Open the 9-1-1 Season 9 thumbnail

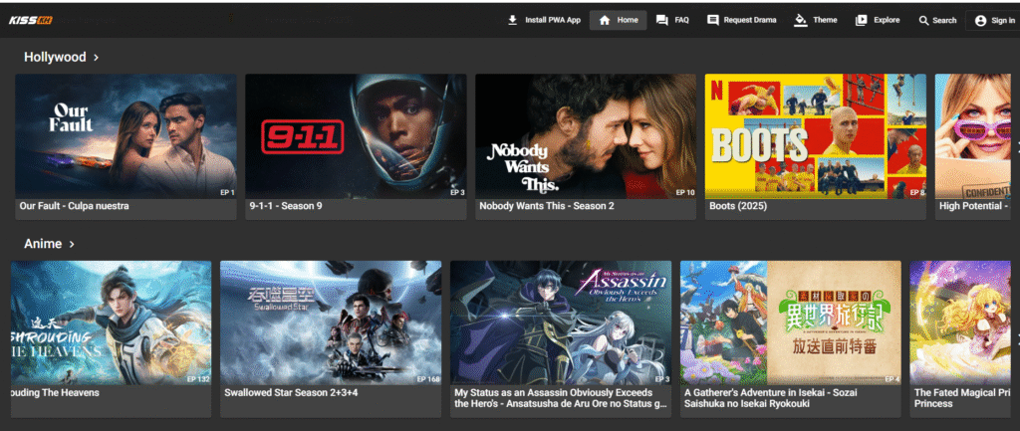pos(356,135)
